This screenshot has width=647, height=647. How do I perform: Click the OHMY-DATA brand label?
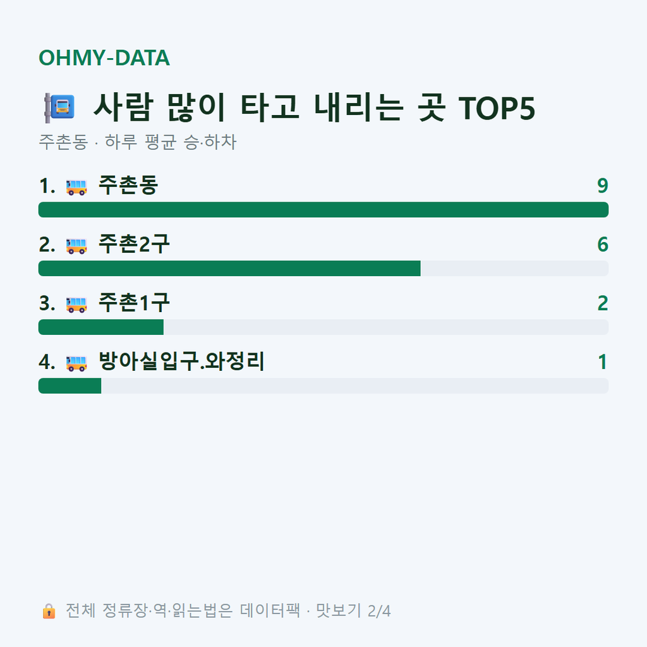(104, 57)
